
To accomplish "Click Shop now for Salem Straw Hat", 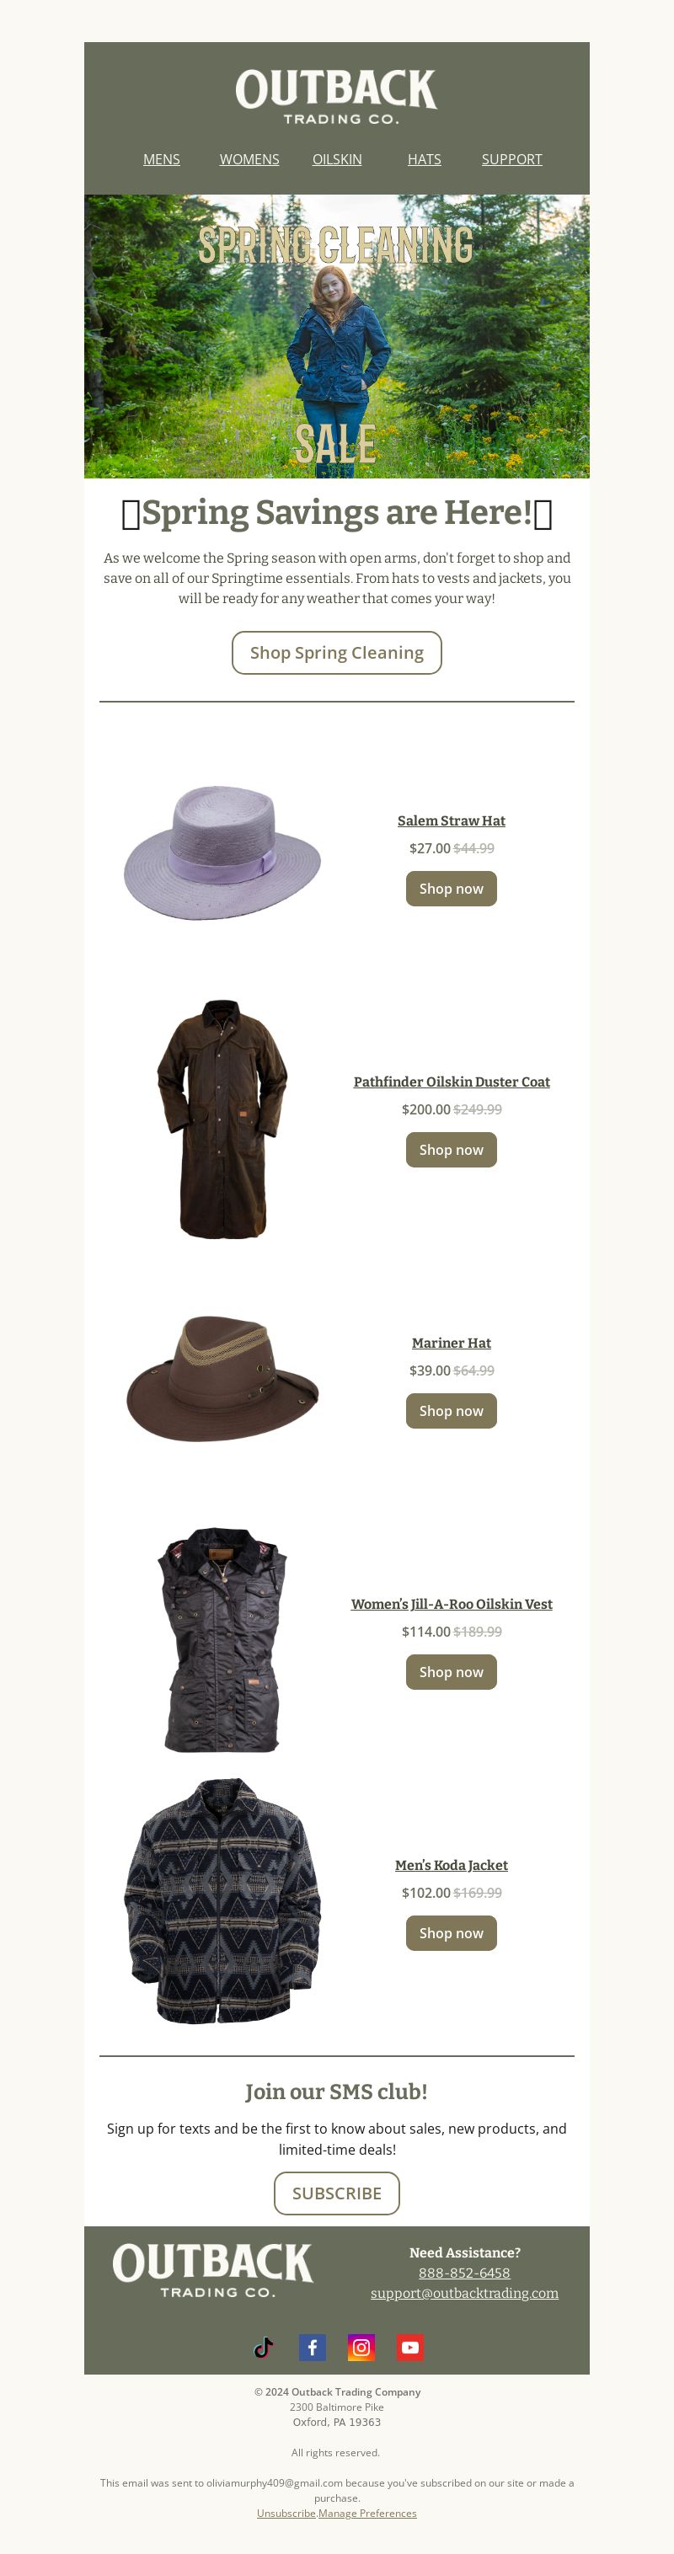I will click(x=451, y=889).
